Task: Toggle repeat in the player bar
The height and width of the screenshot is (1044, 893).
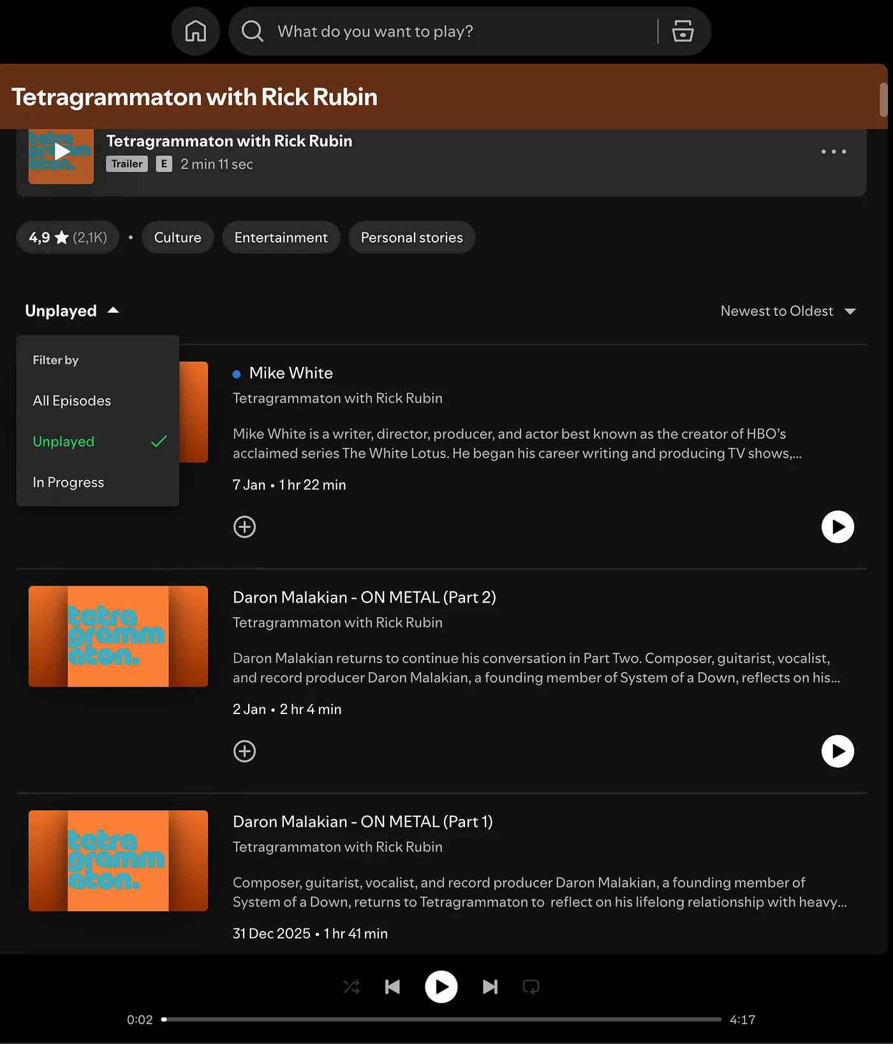Action: click(x=531, y=987)
